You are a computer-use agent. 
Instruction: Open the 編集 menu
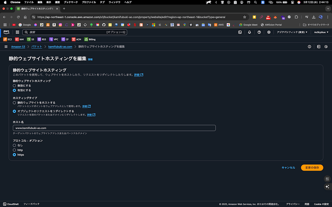(40, 2)
